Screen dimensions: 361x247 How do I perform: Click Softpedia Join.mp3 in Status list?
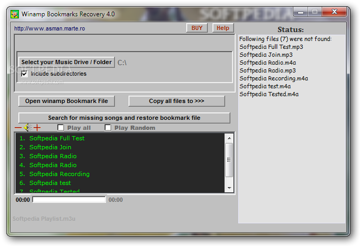click(x=266, y=55)
